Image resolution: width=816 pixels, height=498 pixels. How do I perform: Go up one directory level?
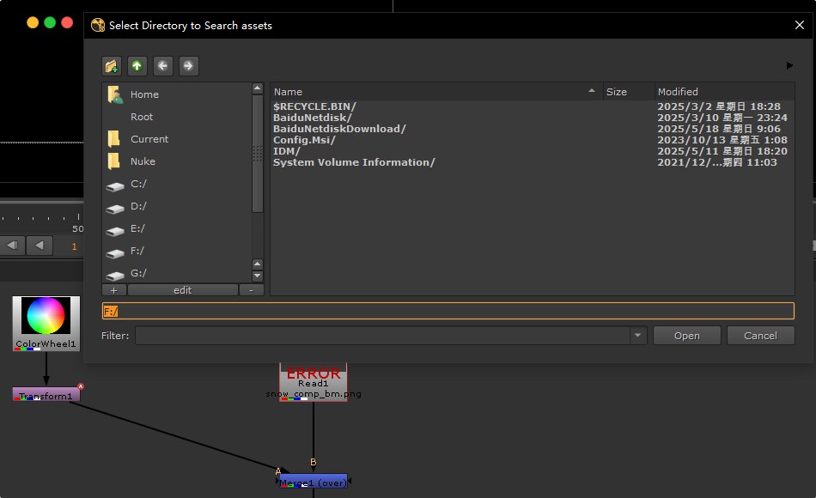[x=137, y=66]
